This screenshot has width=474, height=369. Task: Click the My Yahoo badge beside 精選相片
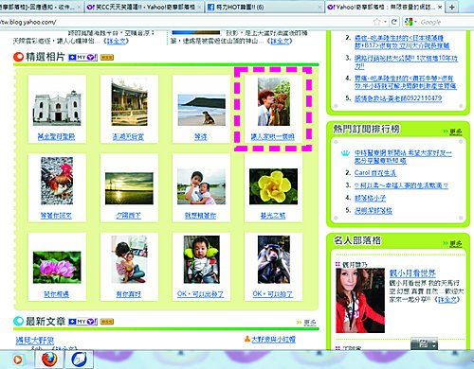click(x=83, y=57)
